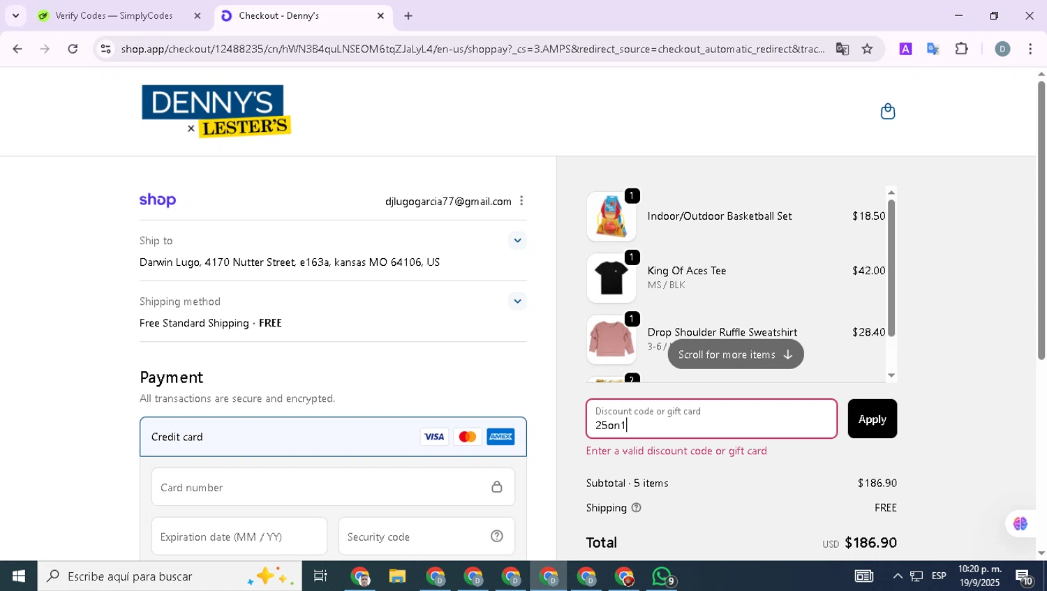Click the item list scroll-up arrow
The height and width of the screenshot is (591, 1047).
tap(891, 192)
